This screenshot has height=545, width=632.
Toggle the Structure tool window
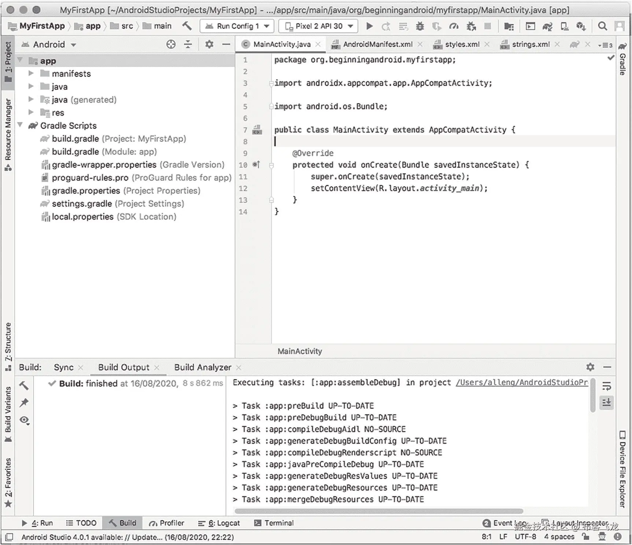8,347
